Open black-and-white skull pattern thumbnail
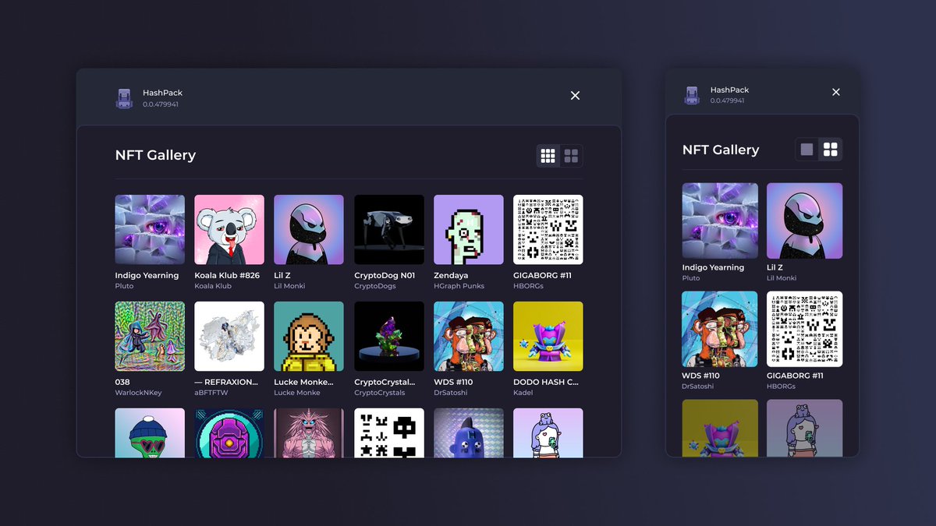Image resolution: width=936 pixels, height=526 pixels. pyautogui.click(x=389, y=432)
